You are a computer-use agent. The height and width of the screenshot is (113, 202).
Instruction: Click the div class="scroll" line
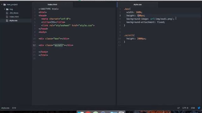coord(56,45)
